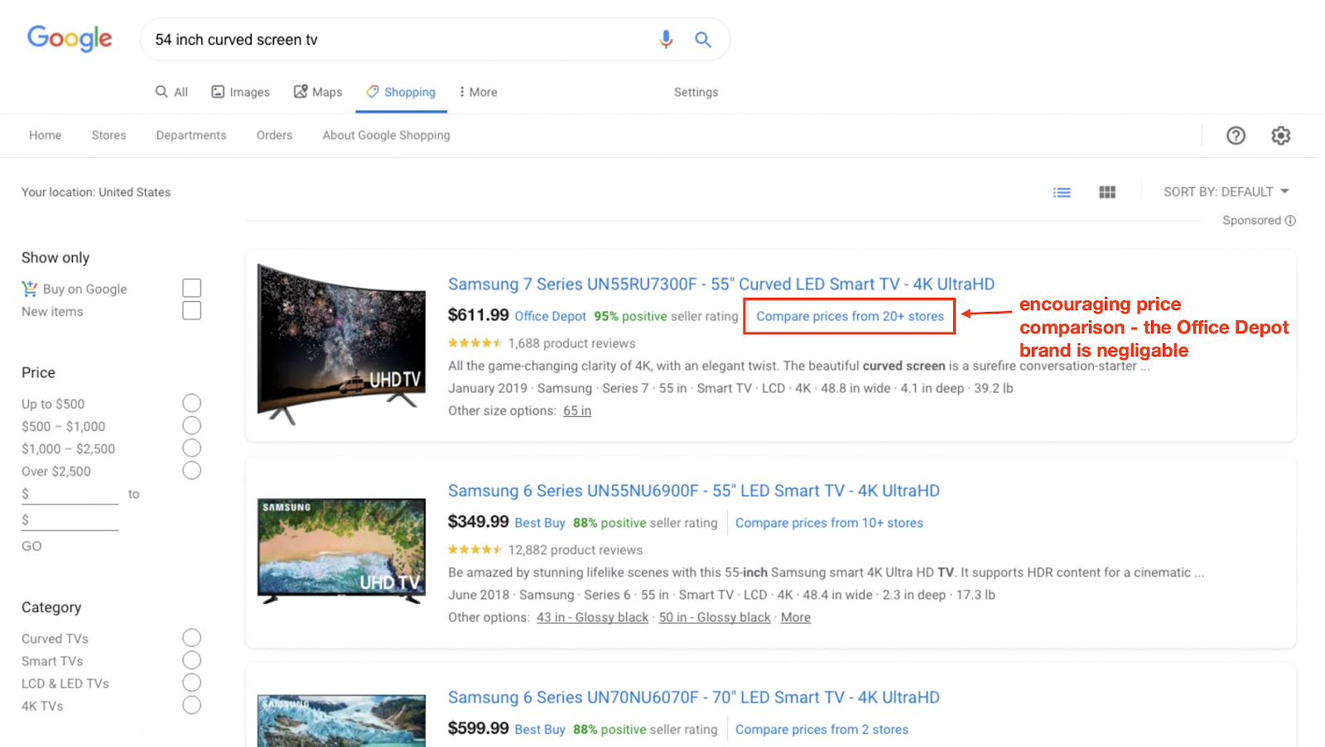Click the star rating for Samsung 7 Series
Viewport: 1325px width, 747px height.
tap(475, 343)
